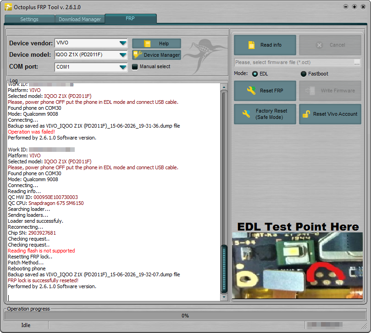The image size is (371, 333).
Task: Click the yellow Help book icon
Action: click(147, 43)
